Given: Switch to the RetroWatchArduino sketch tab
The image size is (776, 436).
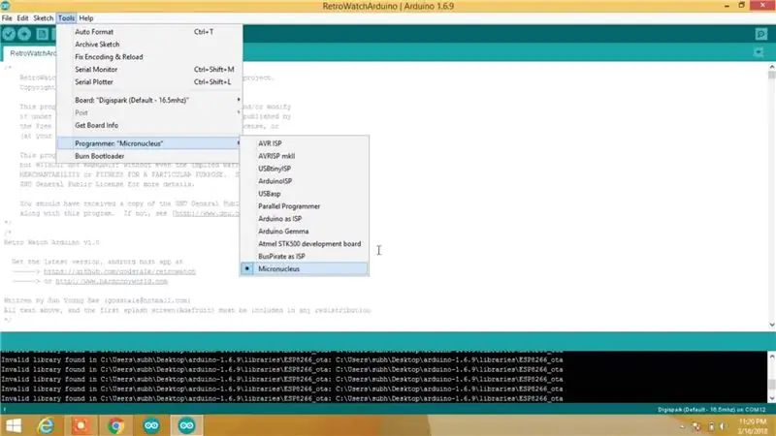Looking at the screenshot, I should pos(31,53).
